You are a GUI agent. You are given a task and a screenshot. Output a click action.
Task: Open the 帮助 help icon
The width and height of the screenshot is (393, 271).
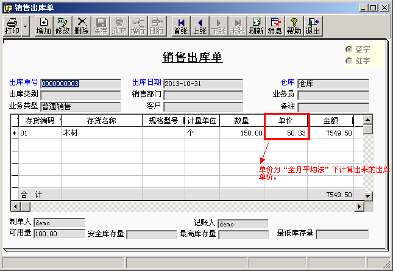pyautogui.click(x=294, y=26)
